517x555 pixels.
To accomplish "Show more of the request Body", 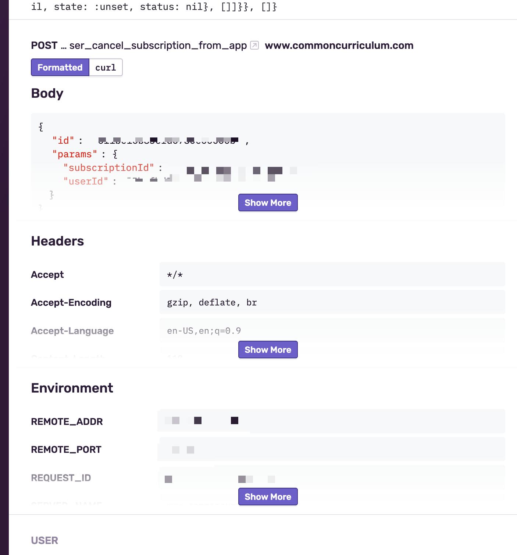I will point(268,203).
